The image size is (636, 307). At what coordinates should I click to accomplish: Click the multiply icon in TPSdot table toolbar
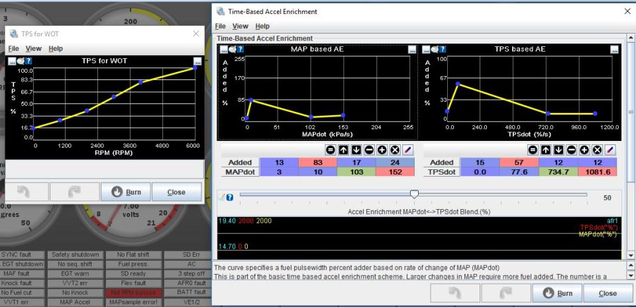tap(598, 150)
